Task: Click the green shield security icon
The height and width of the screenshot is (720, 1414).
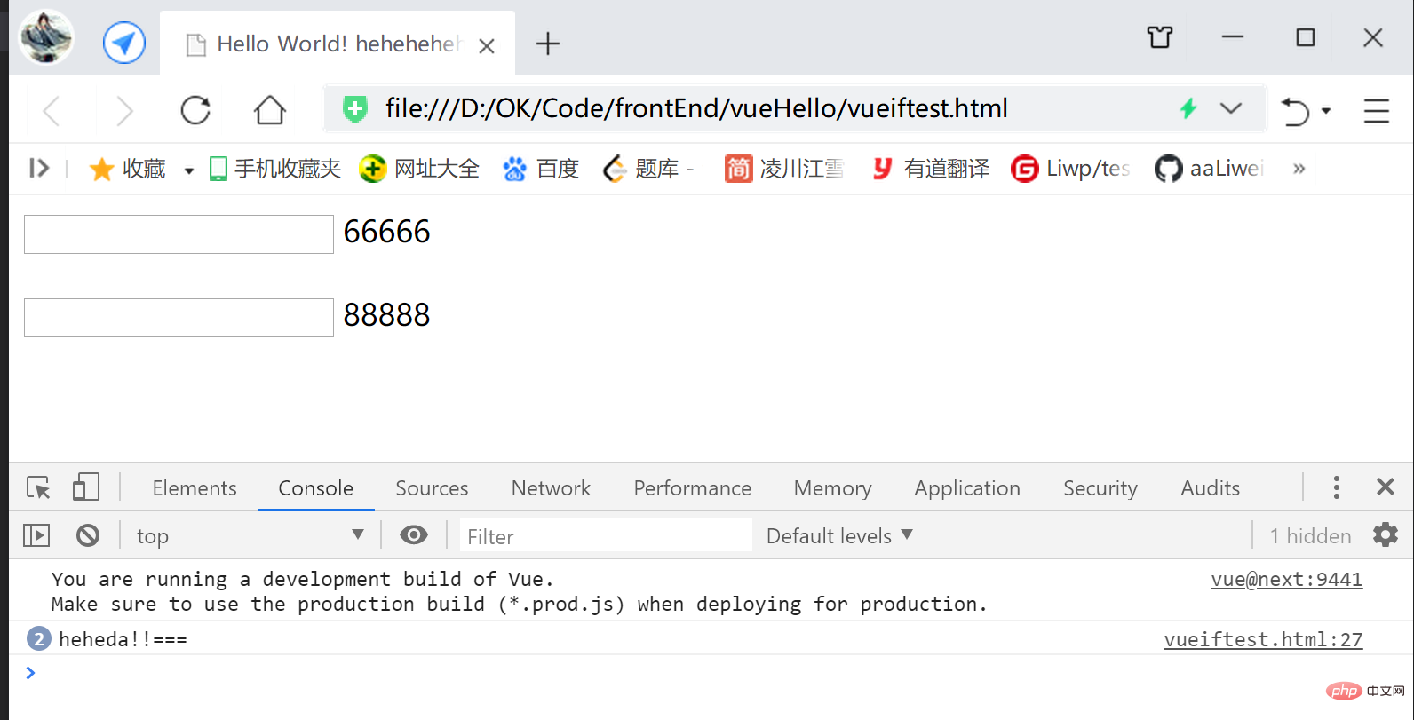Action: 355,108
